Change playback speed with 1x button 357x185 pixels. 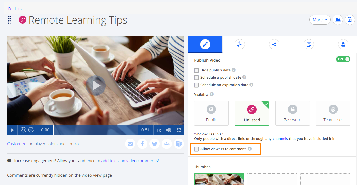point(159,130)
